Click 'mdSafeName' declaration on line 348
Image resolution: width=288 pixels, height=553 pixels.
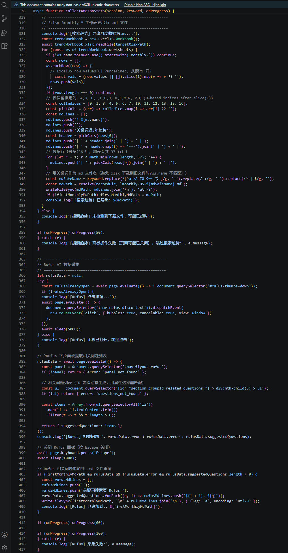click(70, 179)
